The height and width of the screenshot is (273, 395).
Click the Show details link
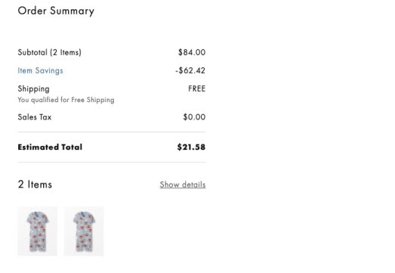(x=183, y=185)
